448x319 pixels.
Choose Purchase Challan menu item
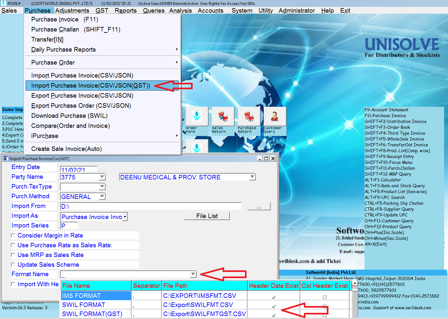pyautogui.click(x=102, y=30)
